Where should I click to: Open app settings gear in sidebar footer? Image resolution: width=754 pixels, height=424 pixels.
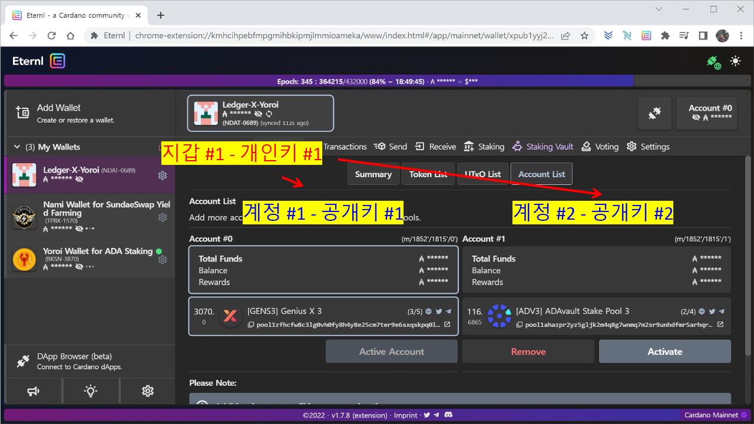point(148,390)
